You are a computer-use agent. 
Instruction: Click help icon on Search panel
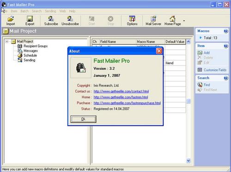pyautogui.click(x=226, y=78)
